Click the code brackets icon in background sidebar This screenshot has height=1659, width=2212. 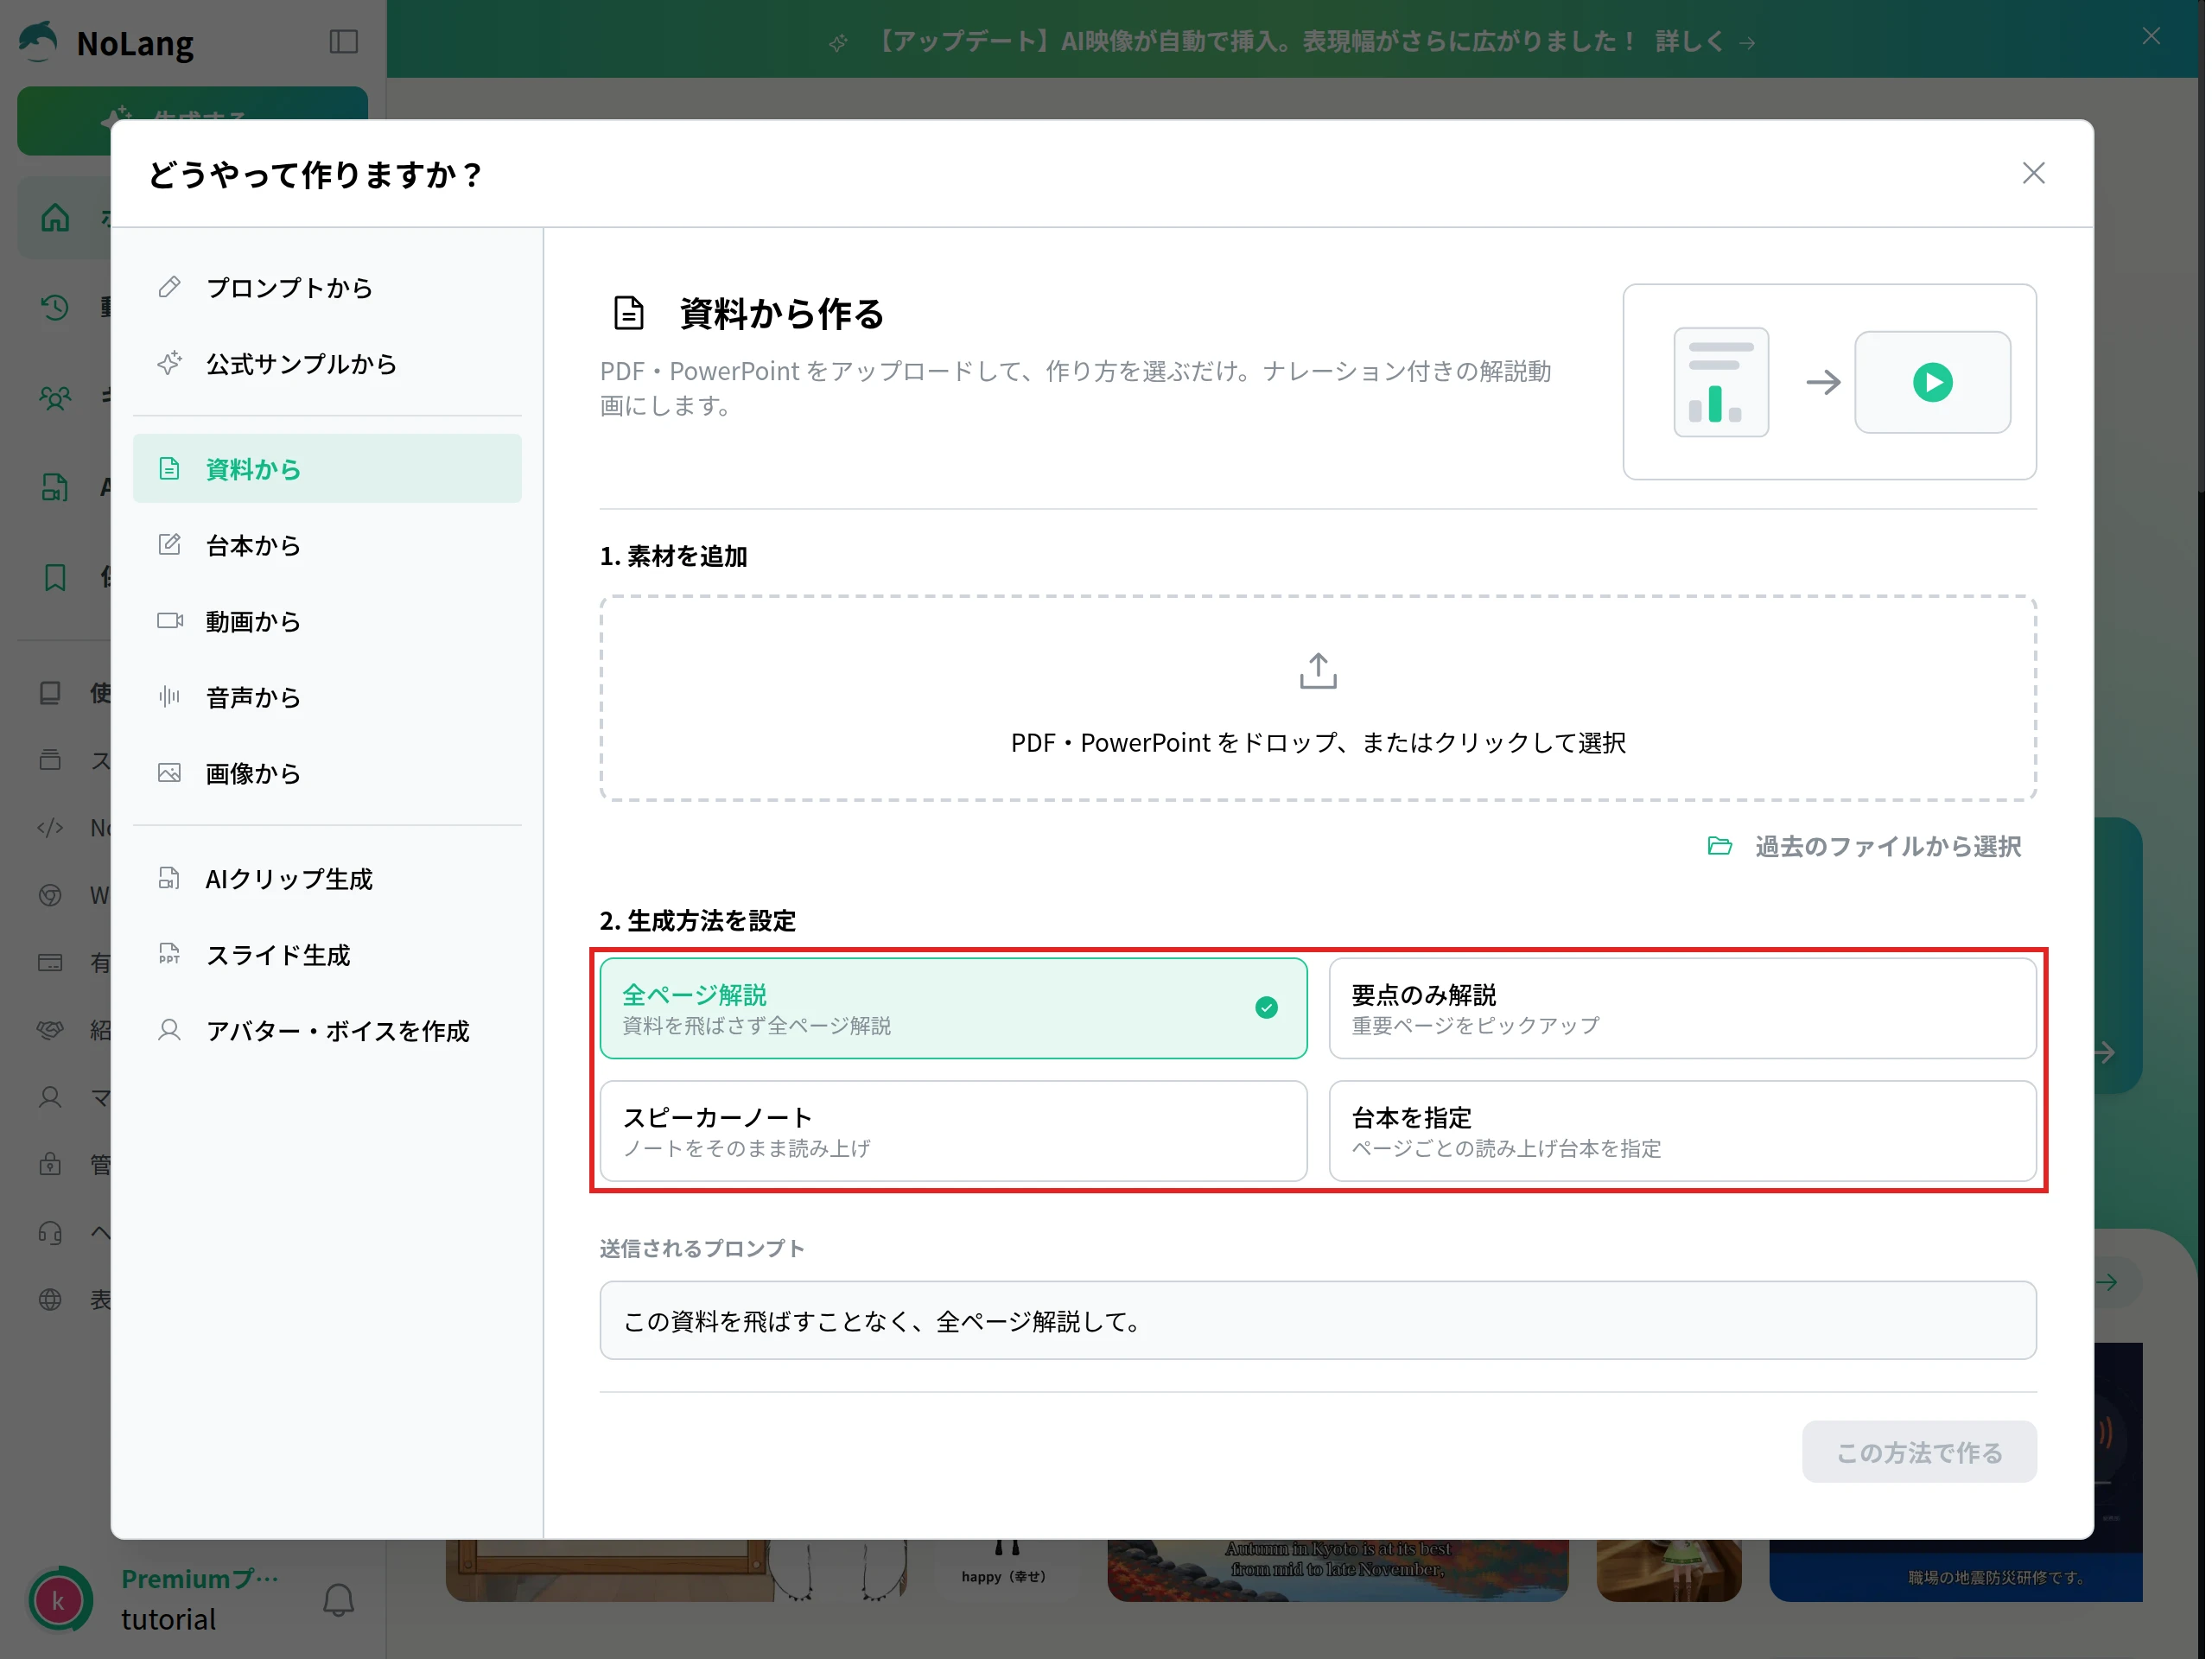50,828
